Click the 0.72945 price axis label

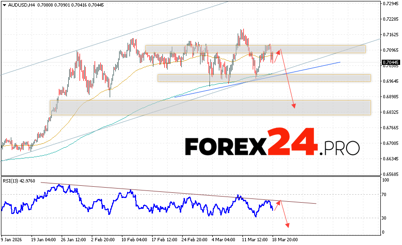[390, 3]
